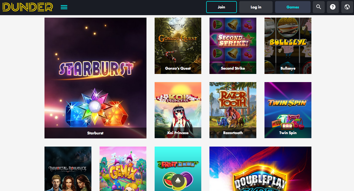
Task: Open the Starburst game tile
Action: pyautogui.click(x=95, y=78)
